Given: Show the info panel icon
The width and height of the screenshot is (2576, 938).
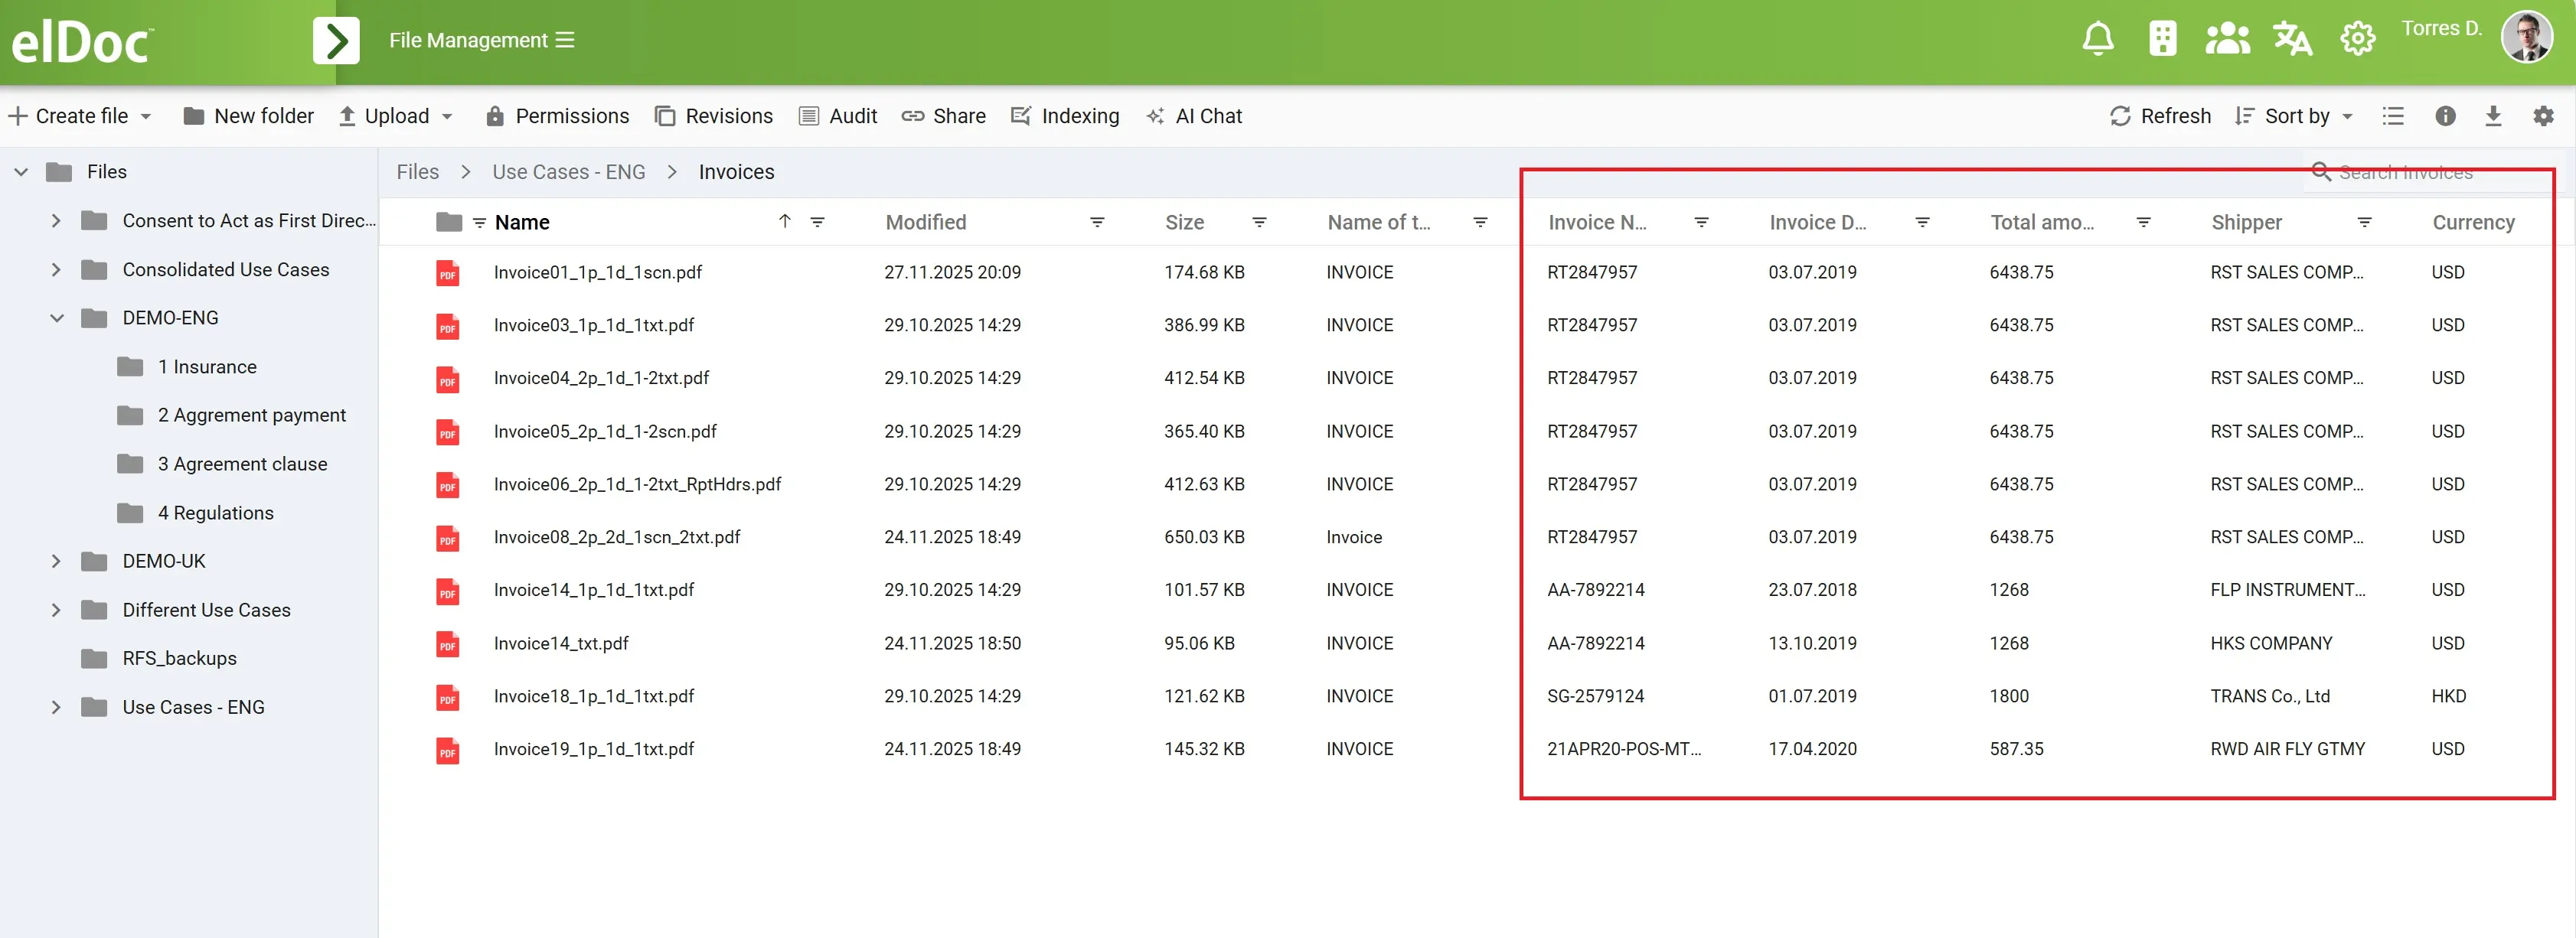Looking at the screenshot, I should (2445, 116).
